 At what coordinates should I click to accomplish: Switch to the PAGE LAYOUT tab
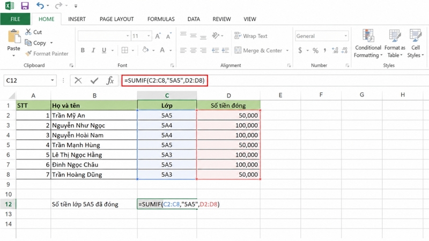click(116, 19)
